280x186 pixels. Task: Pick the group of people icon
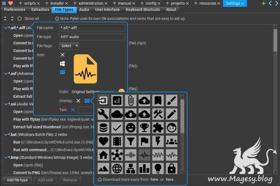click(x=171, y=141)
